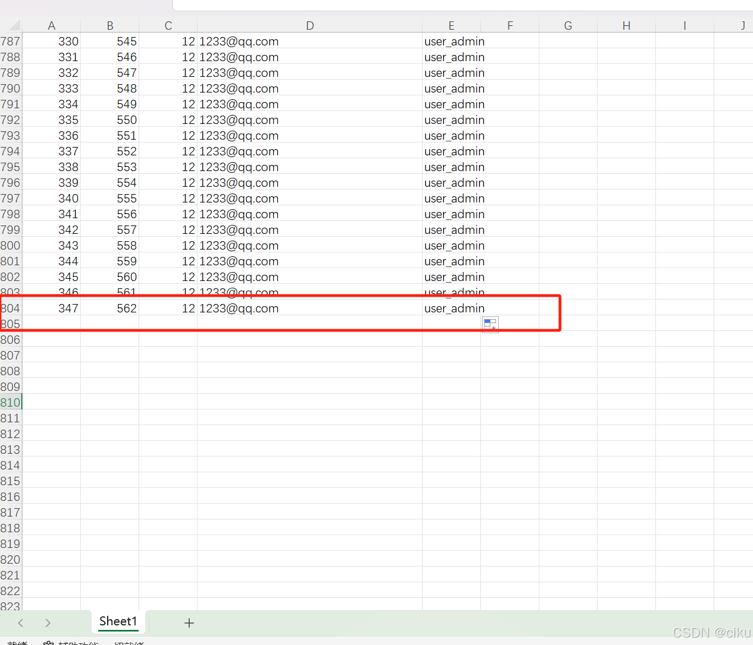Select row header 815

(11, 481)
